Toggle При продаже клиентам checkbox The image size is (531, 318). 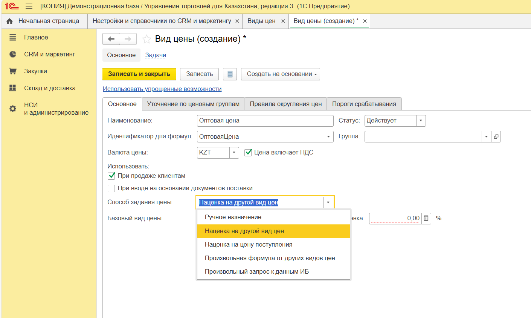(x=111, y=176)
